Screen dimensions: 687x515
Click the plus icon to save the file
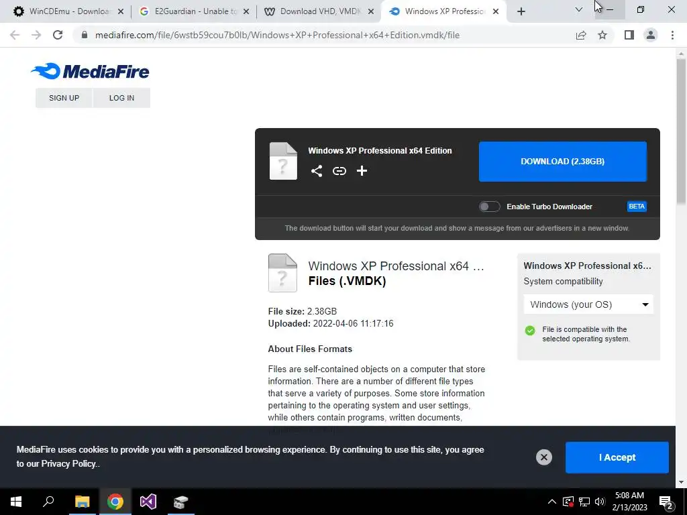tap(362, 171)
